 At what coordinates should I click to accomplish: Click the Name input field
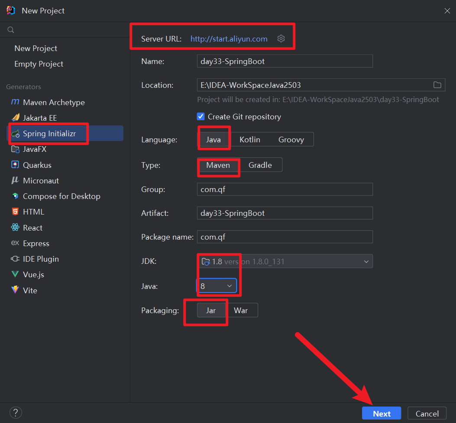tap(285, 61)
